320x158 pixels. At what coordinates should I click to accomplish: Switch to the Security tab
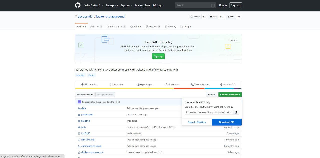[170, 27]
